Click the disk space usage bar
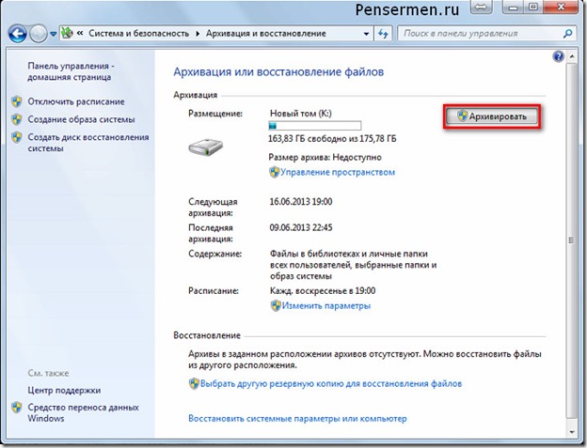 [x=315, y=125]
